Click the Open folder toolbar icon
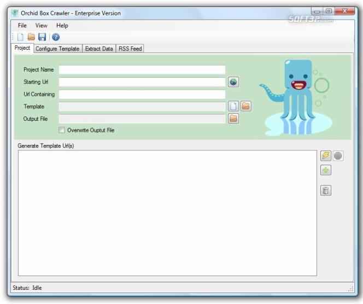 (31, 37)
